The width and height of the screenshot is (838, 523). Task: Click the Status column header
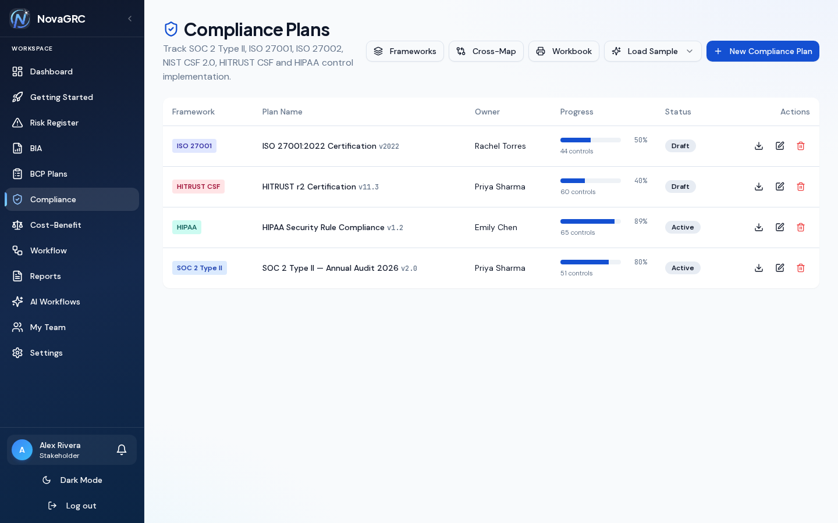(678, 112)
